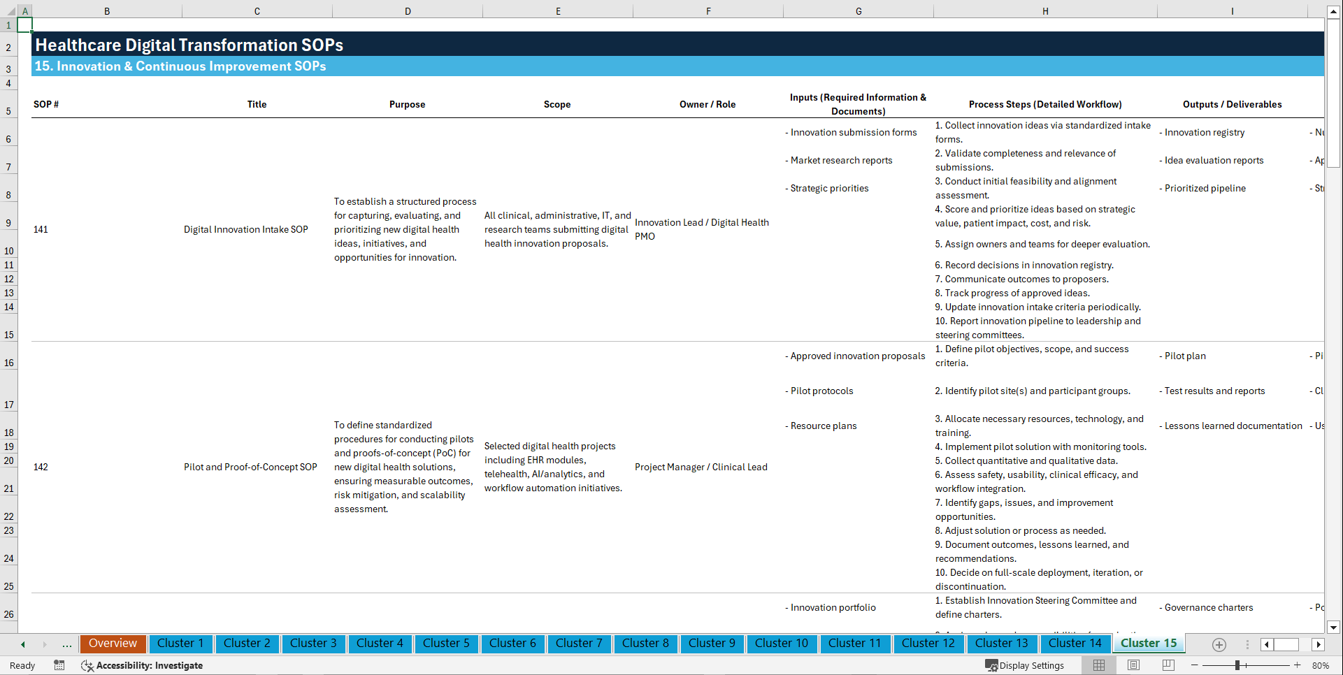The height and width of the screenshot is (675, 1343).
Task: Run the Accessibility Investigate checker
Action: tap(143, 665)
